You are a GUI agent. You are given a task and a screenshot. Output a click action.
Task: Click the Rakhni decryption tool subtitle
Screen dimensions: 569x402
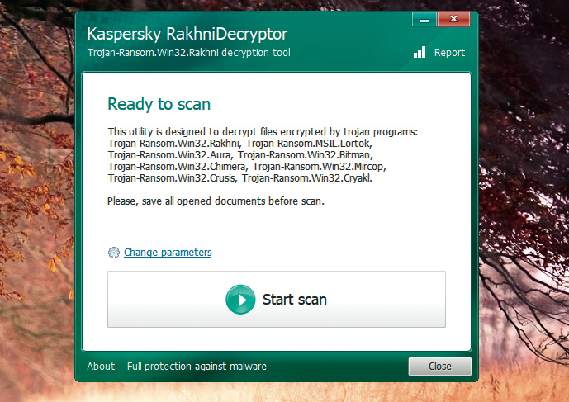pos(188,53)
